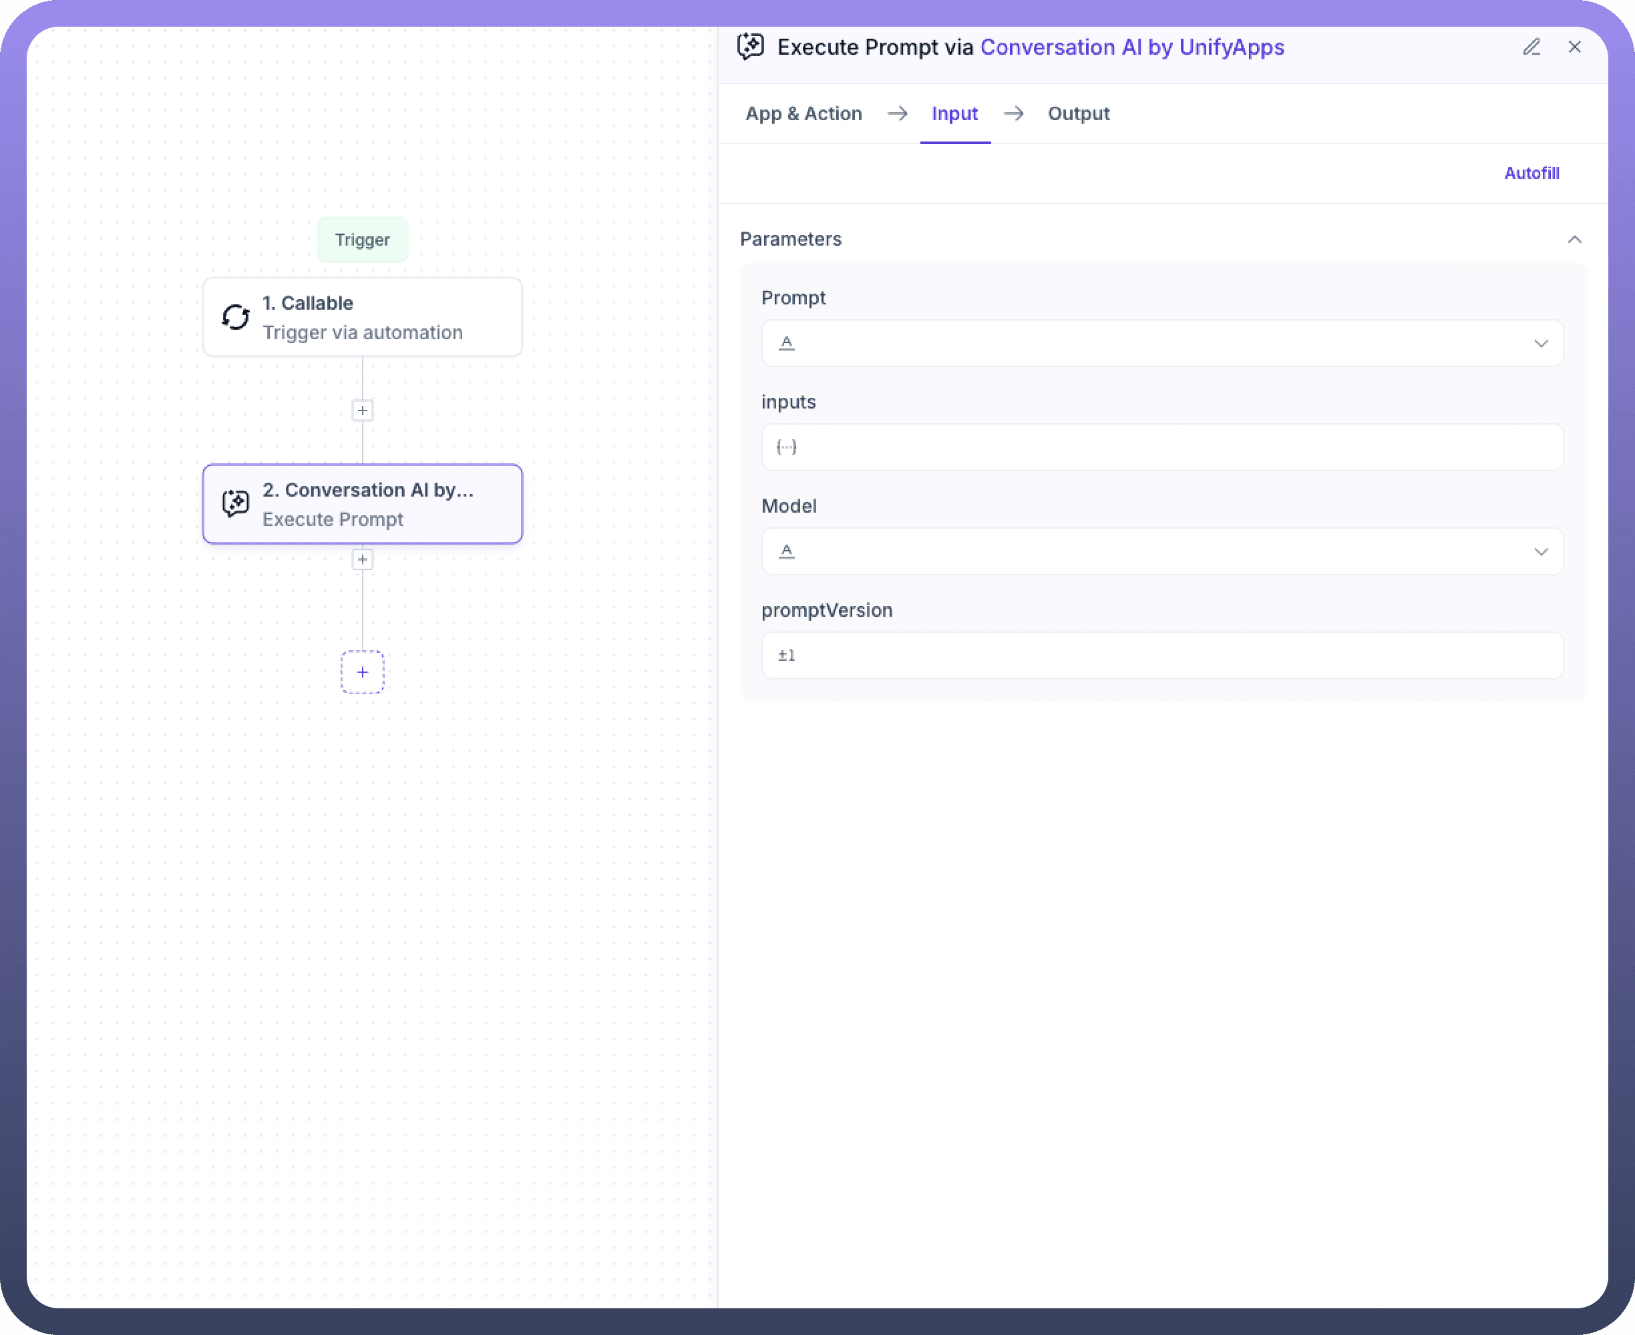Click the object braces icon in inputs field
Image resolution: width=1635 pixels, height=1335 pixels.
[786, 447]
